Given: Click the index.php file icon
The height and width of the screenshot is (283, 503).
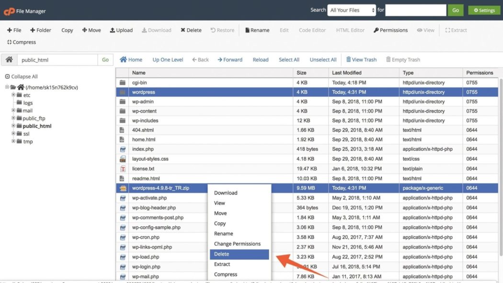Looking at the screenshot, I should 123,149.
